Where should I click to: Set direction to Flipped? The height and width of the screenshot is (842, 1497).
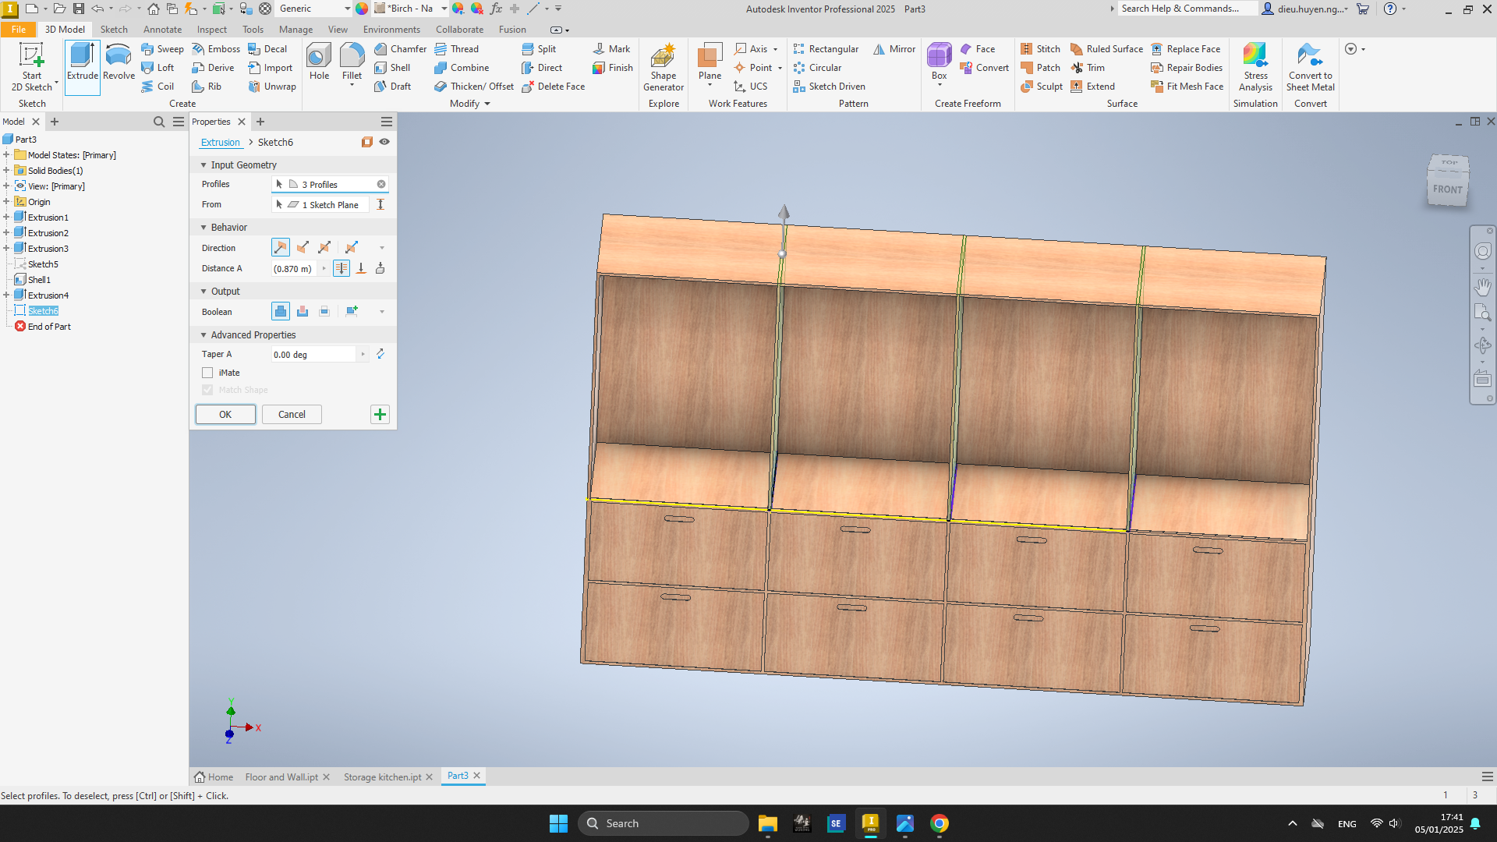303,247
